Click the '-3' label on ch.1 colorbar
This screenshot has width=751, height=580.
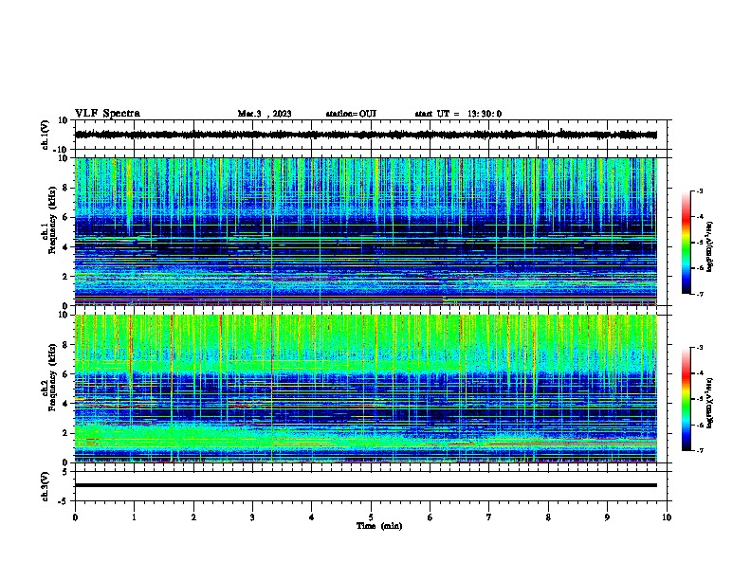699,190
